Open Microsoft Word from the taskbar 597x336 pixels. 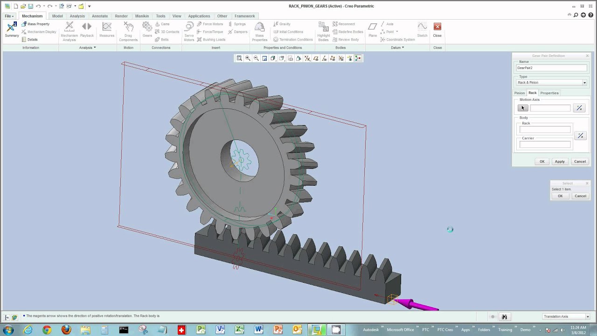(259, 330)
